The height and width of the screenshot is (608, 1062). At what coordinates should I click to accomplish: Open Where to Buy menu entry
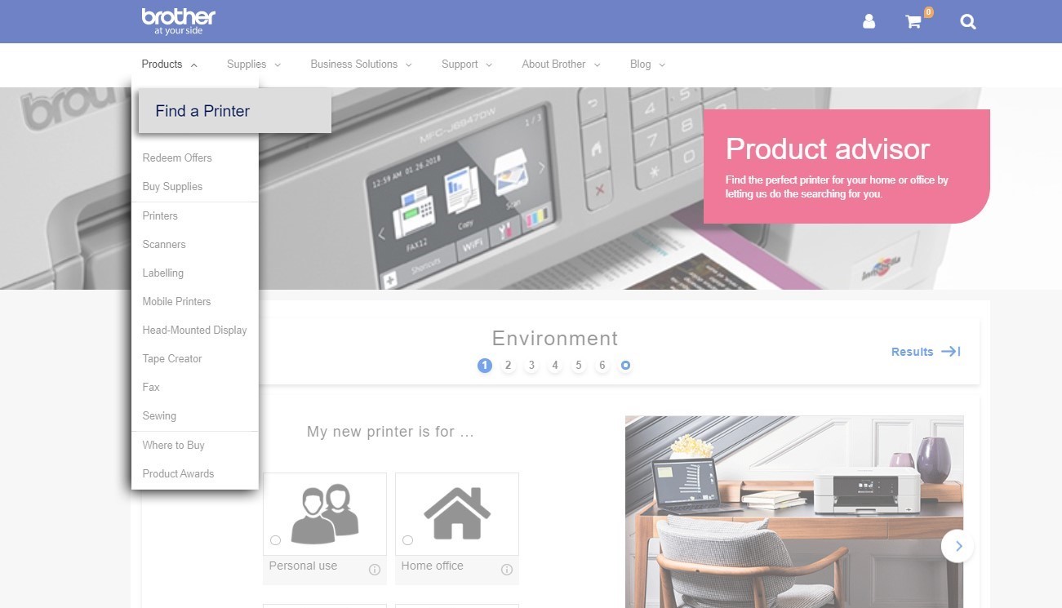click(x=173, y=445)
